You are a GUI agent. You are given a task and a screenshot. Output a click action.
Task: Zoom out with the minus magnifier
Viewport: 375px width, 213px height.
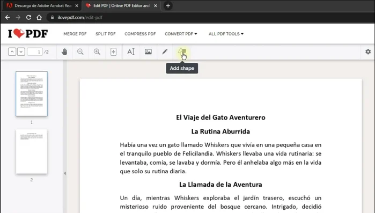click(x=80, y=52)
